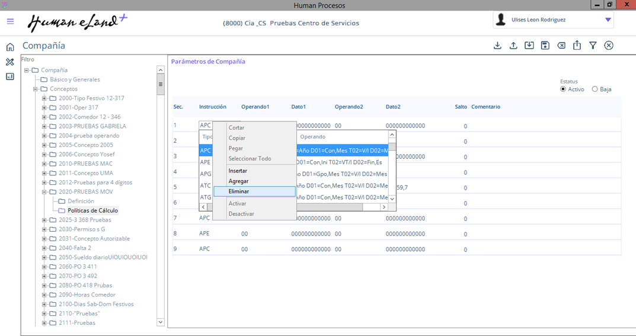636x336 pixels.
Task: Click the Básico y Generales folder
Action: coord(75,79)
